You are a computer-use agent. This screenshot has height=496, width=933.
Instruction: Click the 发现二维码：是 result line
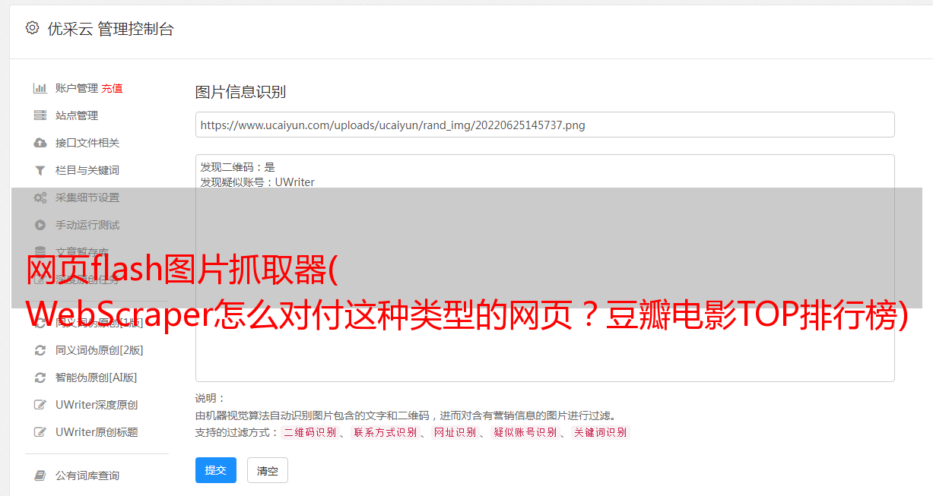(x=238, y=167)
